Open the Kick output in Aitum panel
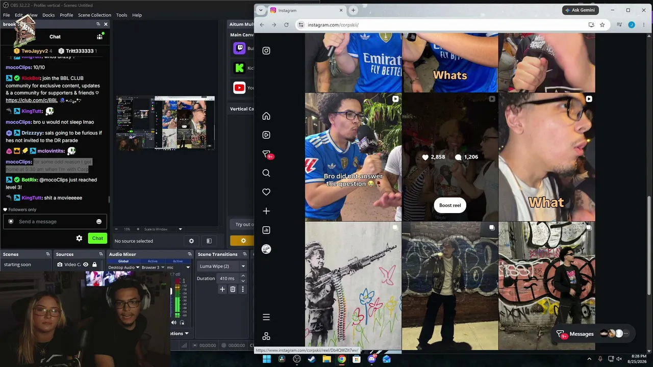 point(240,68)
